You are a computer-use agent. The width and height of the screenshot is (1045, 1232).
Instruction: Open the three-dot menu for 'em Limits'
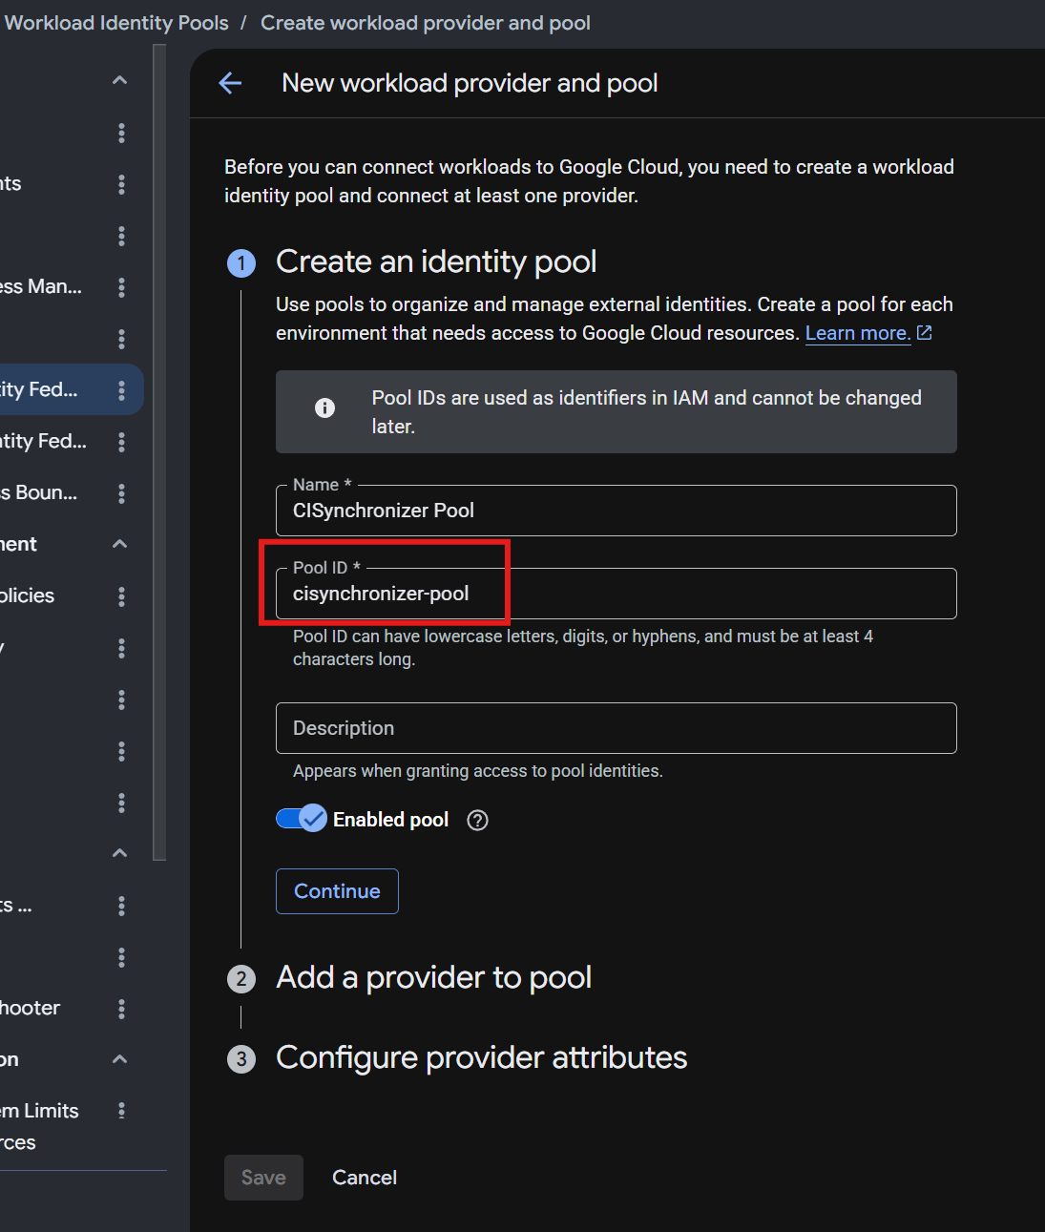121,1110
